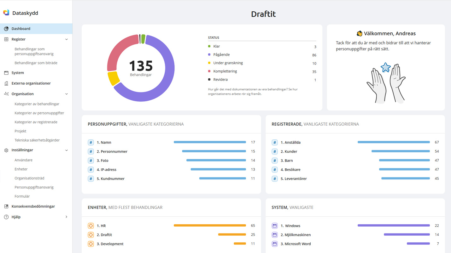Go to Tekniska säkerhetsåtgärder

pos(37,140)
